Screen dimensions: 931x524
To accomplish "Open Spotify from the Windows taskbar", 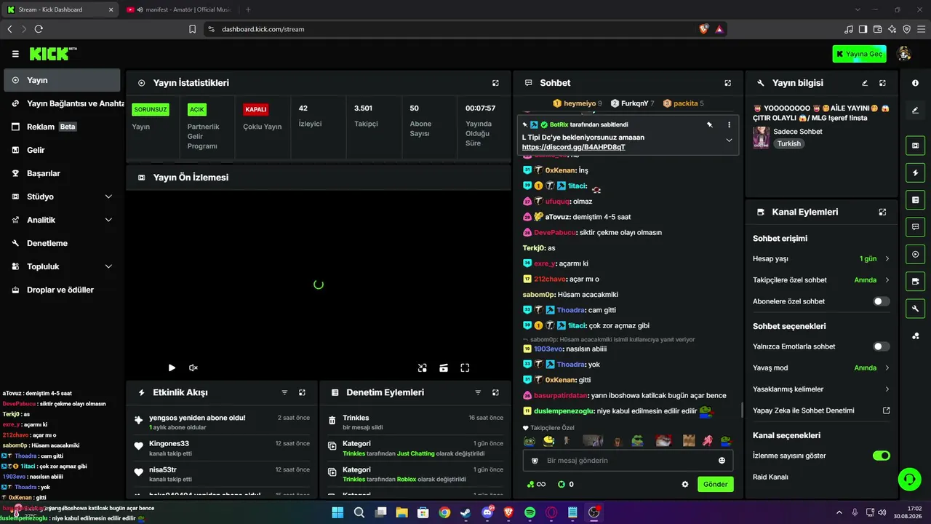I will click(530, 512).
